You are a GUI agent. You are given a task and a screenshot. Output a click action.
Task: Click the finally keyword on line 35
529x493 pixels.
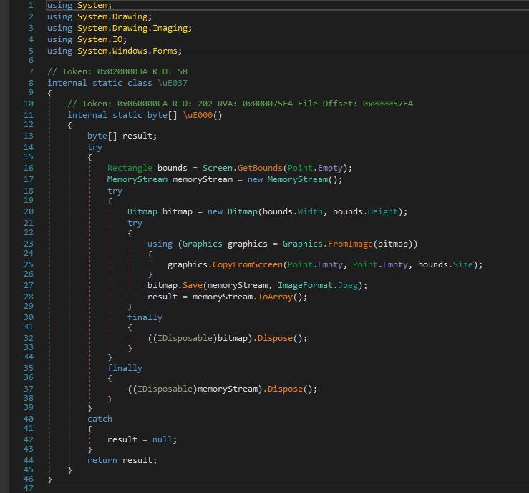pos(125,369)
